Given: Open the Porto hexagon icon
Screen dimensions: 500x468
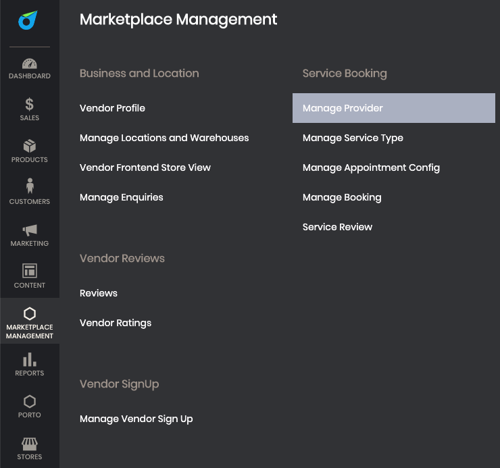Looking at the screenshot, I should 30,402.
